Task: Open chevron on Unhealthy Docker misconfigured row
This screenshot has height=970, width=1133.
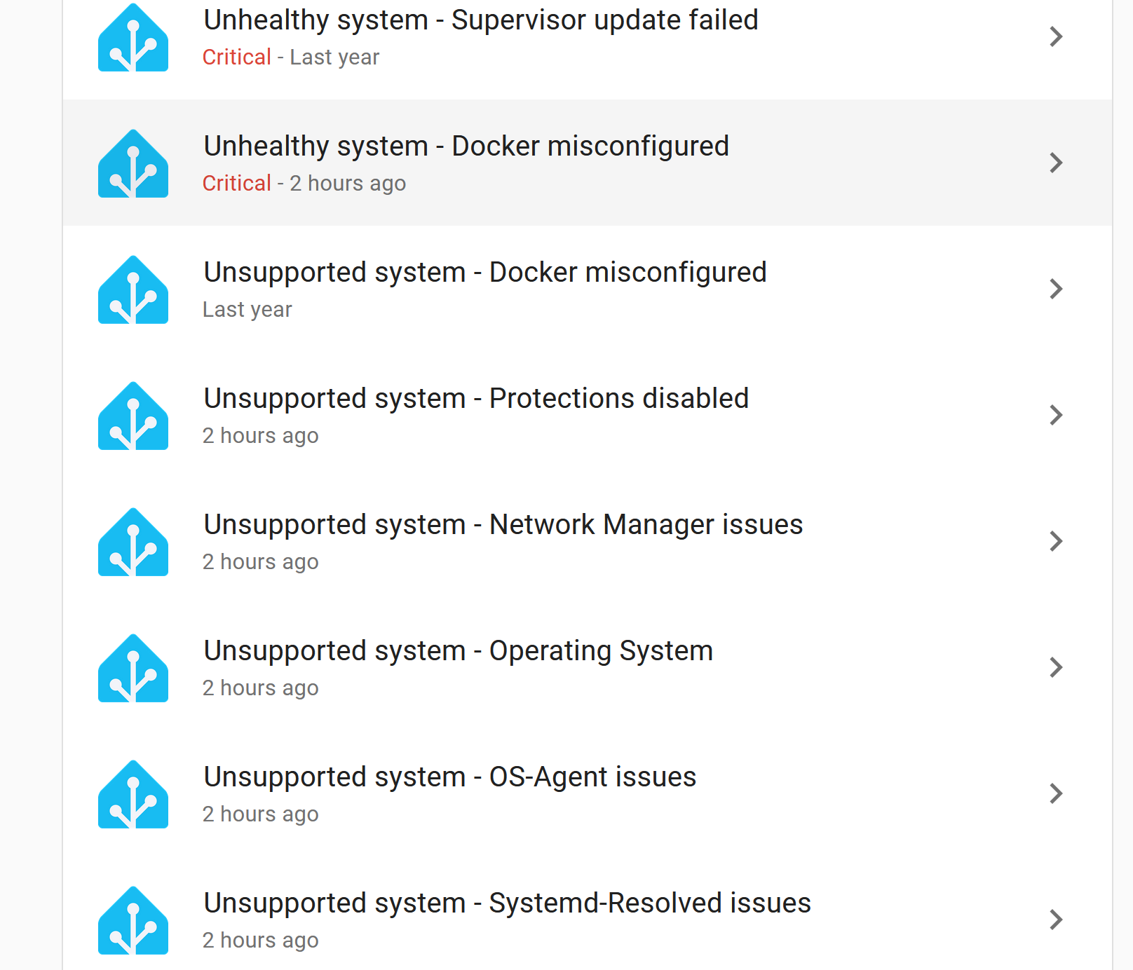Action: (x=1056, y=163)
